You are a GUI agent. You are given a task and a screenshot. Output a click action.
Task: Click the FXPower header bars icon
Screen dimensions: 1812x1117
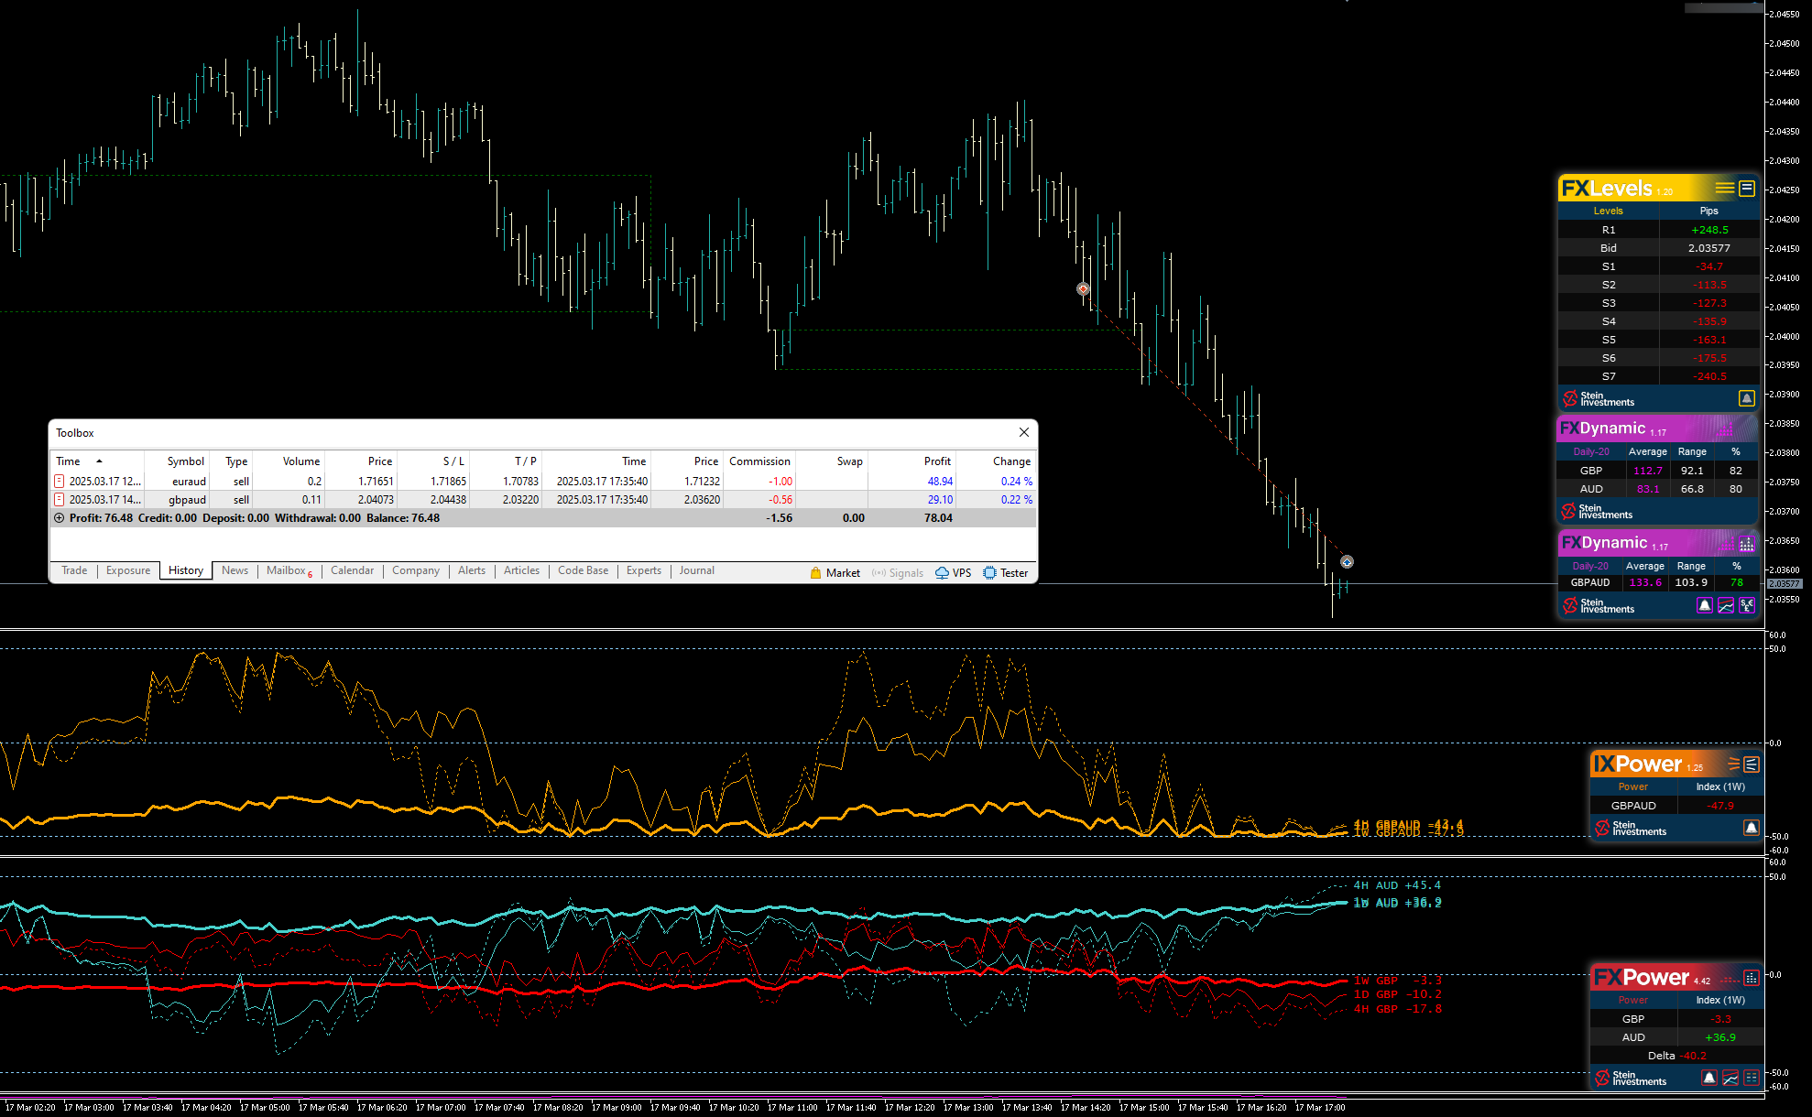coord(1751,978)
